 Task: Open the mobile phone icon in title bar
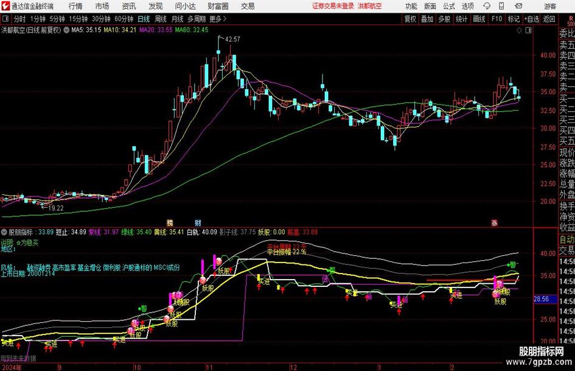click(x=501, y=6)
